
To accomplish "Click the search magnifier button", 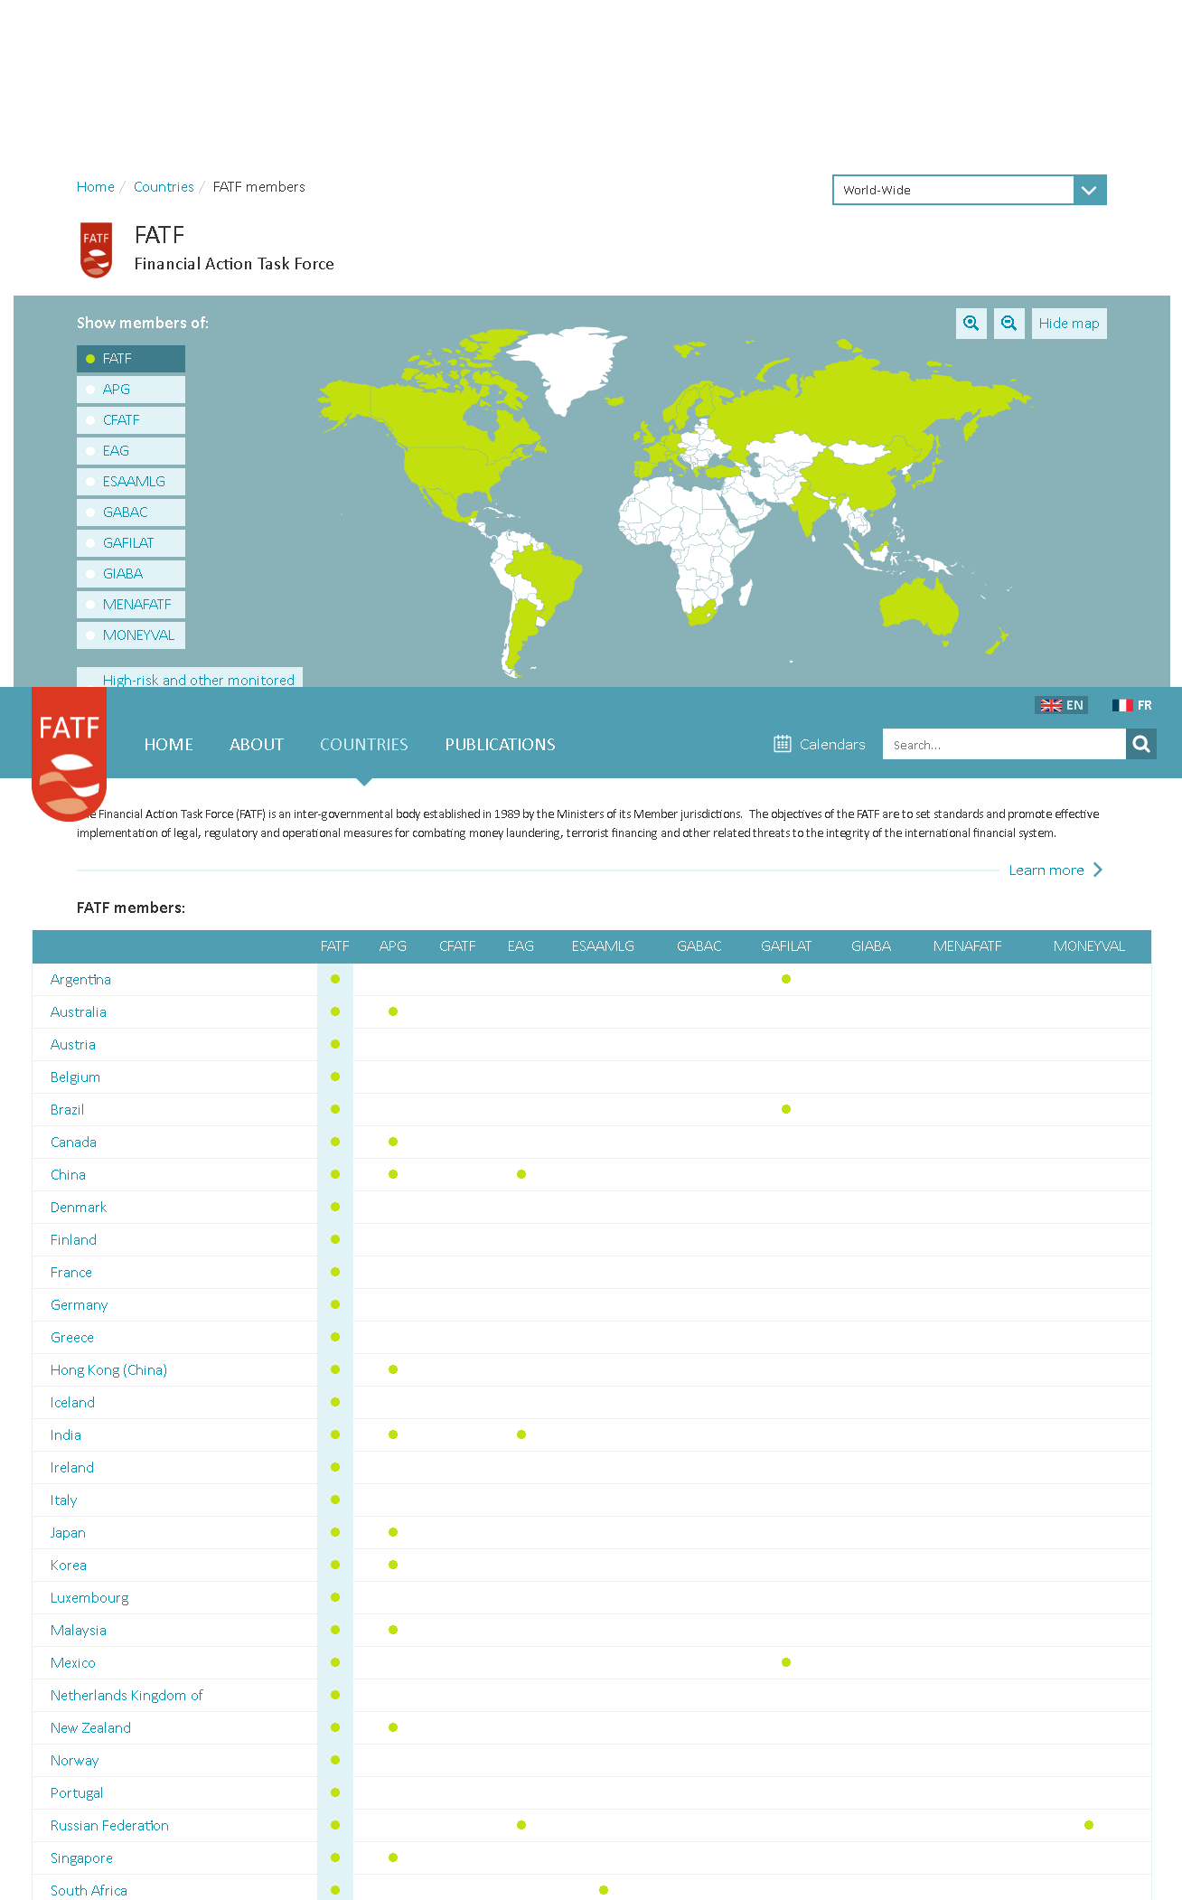I will [1141, 744].
